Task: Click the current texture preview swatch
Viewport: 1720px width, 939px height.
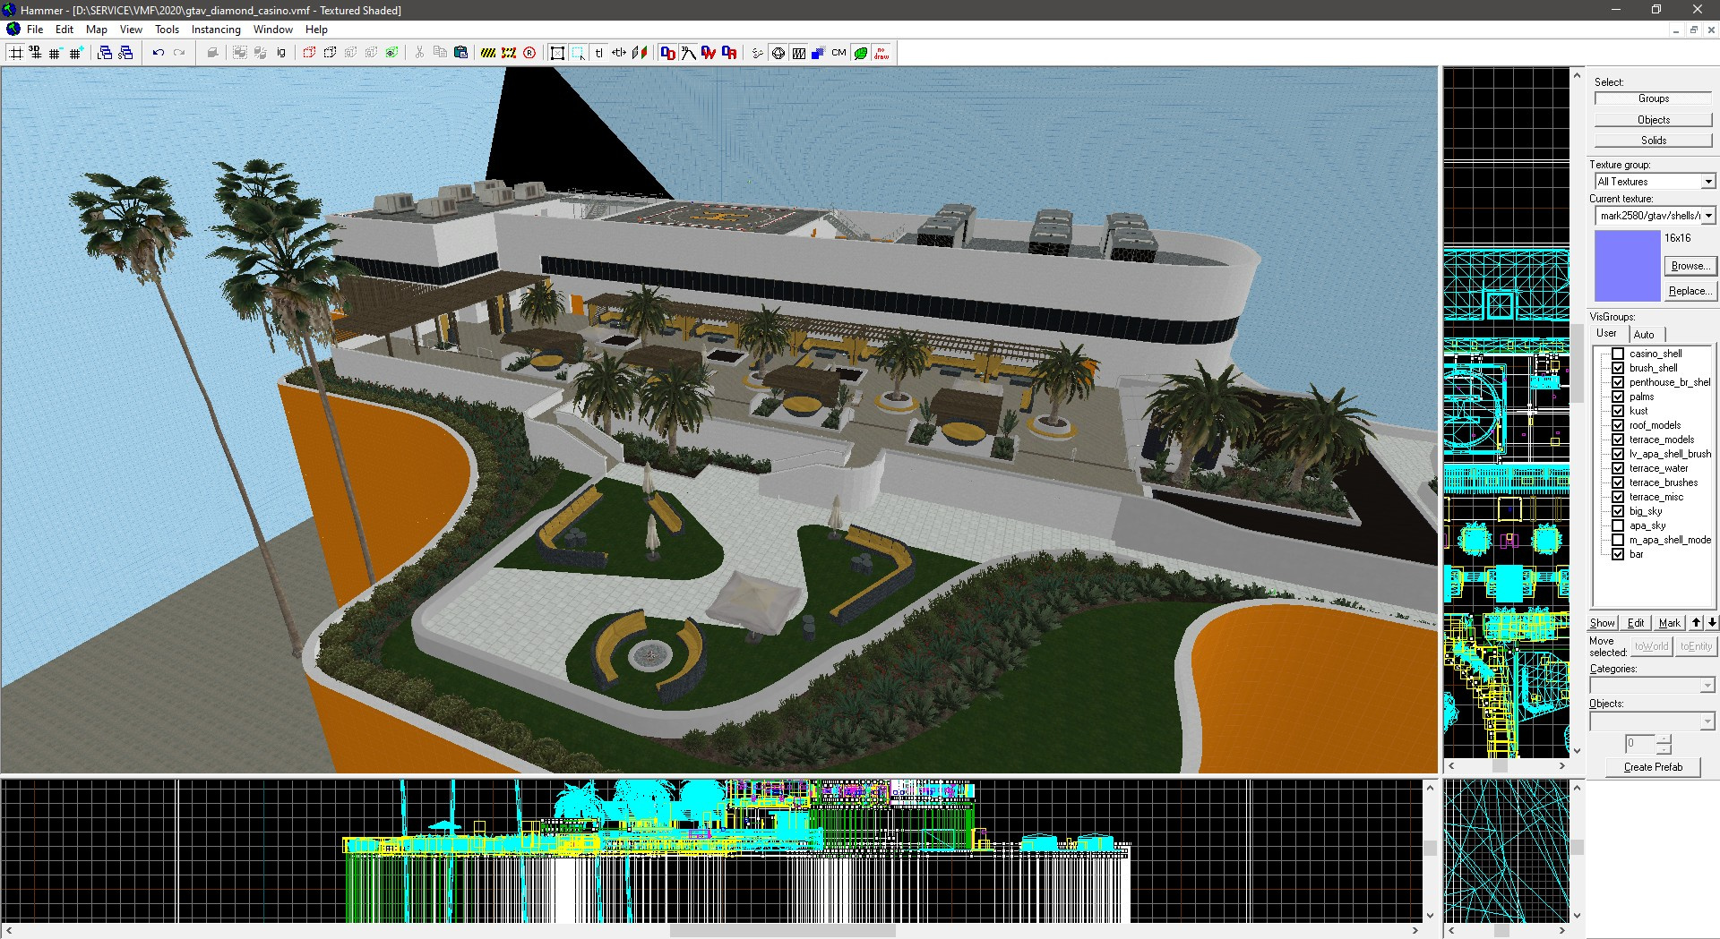Action: pyautogui.click(x=1627, y=266)
